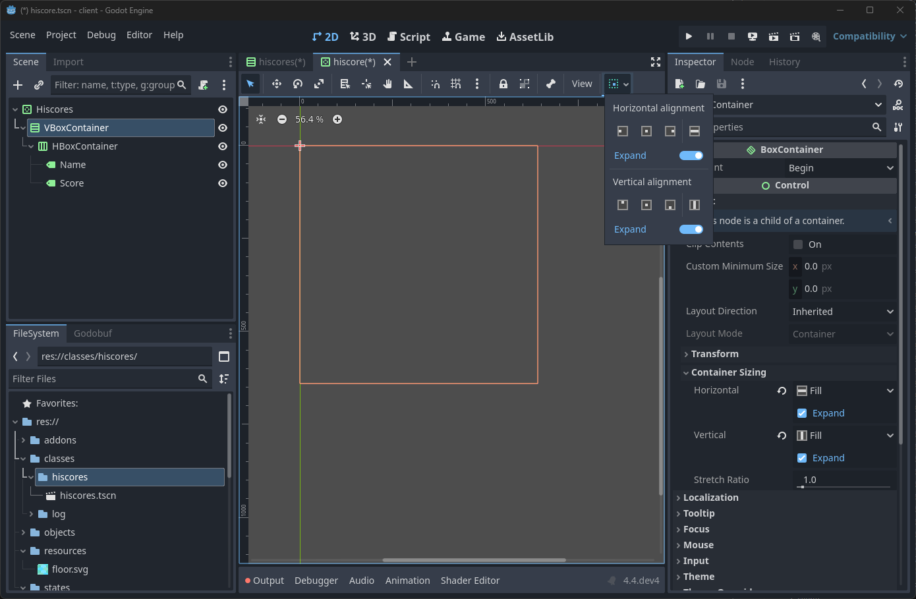Attach a script to the selected node
The height and width of the screenshot is (599, 916).
click(x=203, y=85)
